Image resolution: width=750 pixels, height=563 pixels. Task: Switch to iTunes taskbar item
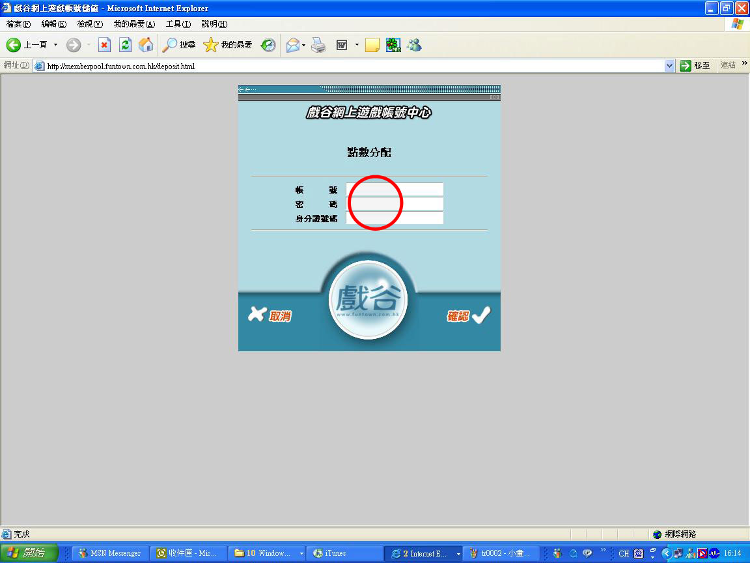point(344,553)
